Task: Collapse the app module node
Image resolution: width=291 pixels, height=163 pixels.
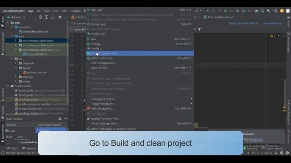Action: point(8,23)
